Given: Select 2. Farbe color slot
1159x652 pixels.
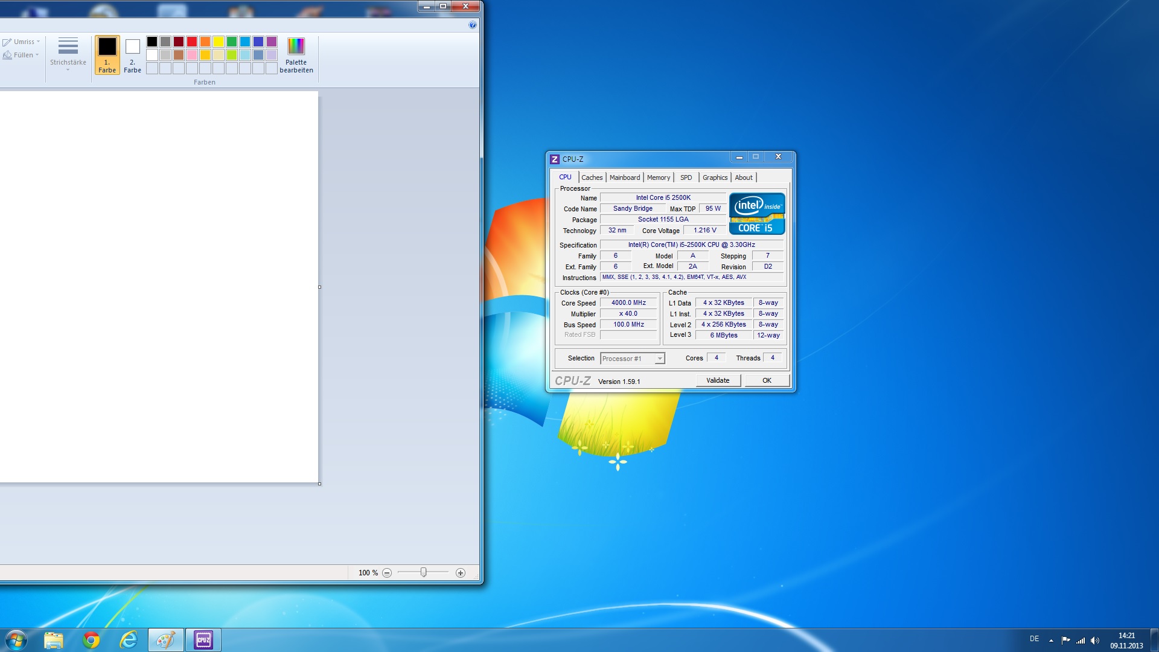Looking at the screenshot, I should click(x=132, y=55).
